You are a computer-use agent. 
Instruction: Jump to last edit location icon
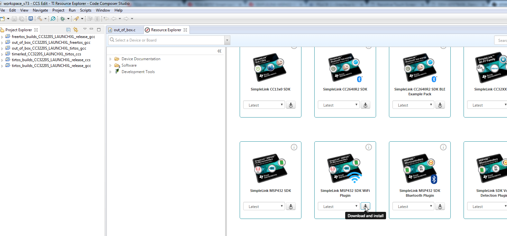[106, 19]
